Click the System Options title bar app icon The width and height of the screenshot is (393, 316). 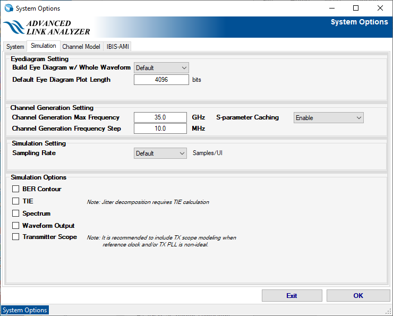8,8
